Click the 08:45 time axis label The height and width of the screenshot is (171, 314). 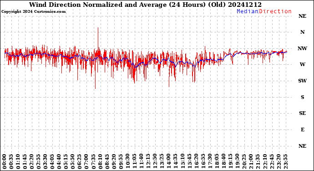click(x=107, y=162)
